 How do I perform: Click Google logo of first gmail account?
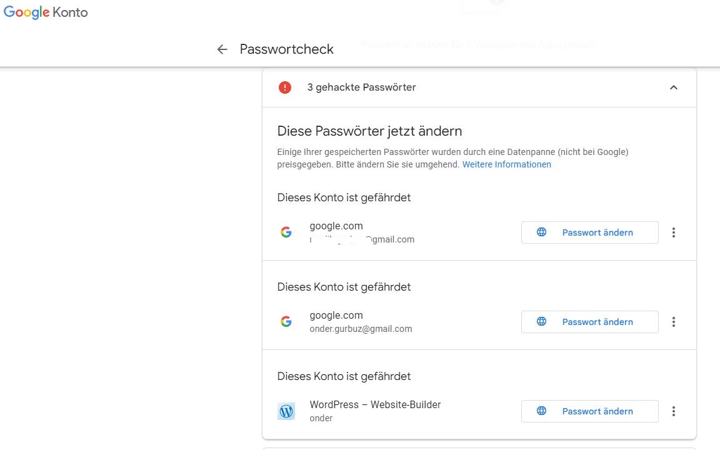click(286, 232)
